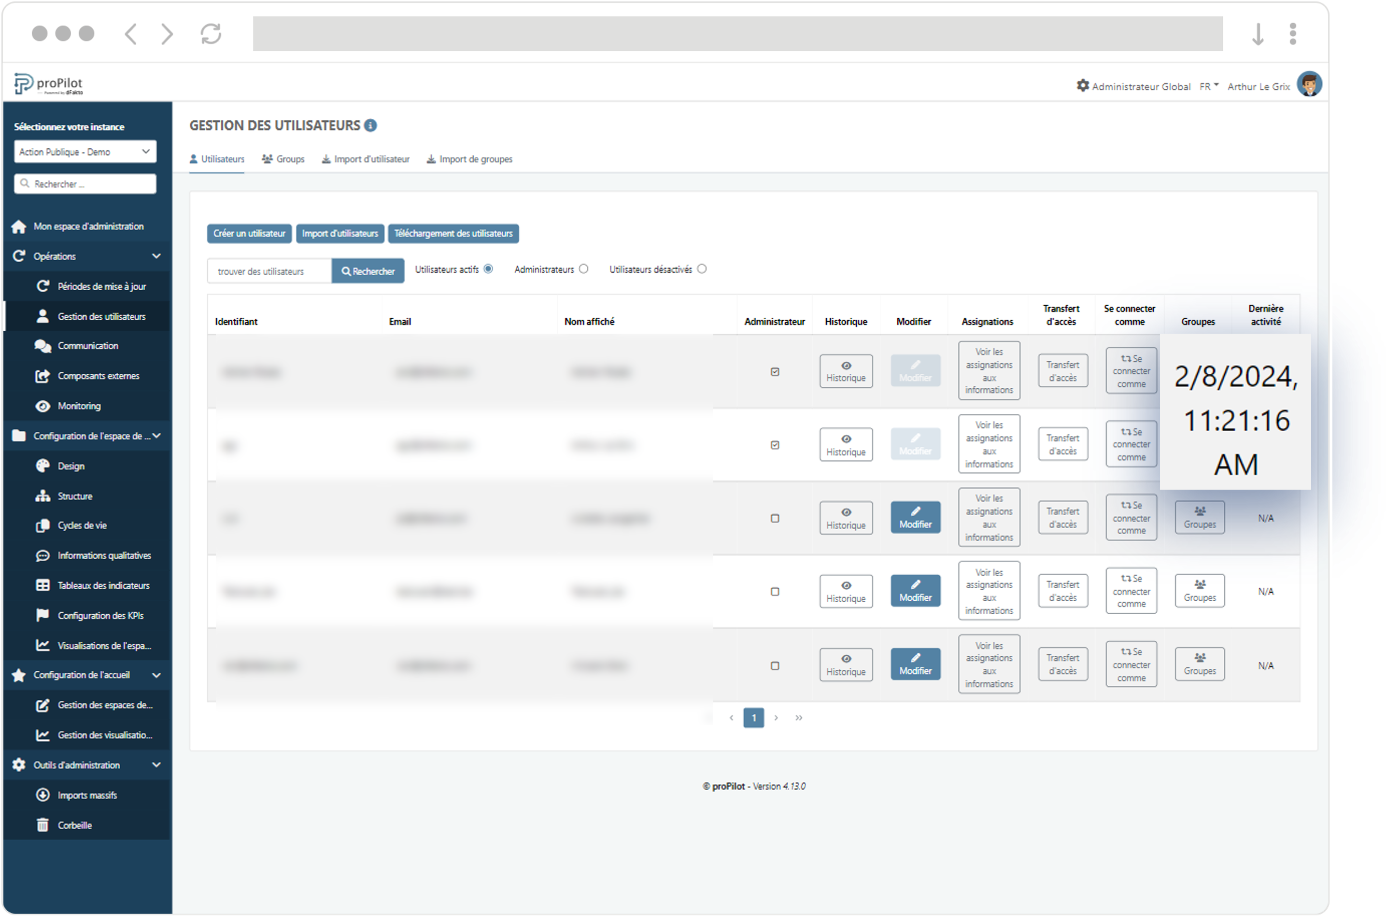Click the trouver des utilisateurs search field

coord(269,271)
